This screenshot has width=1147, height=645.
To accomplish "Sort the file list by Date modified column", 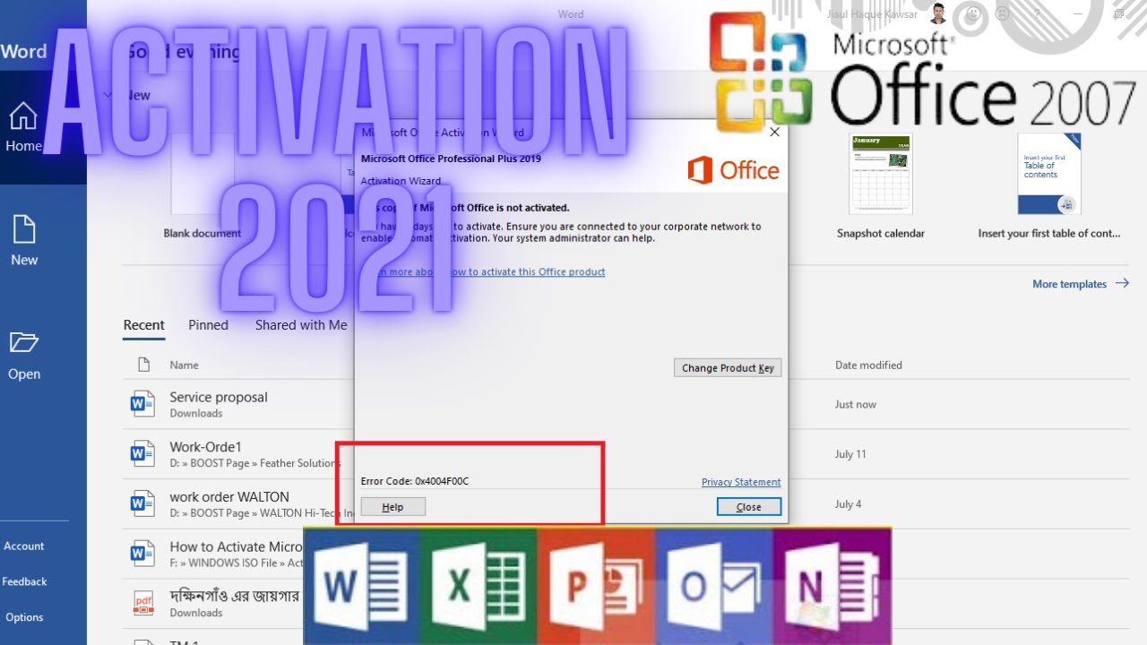I will 868,365.
